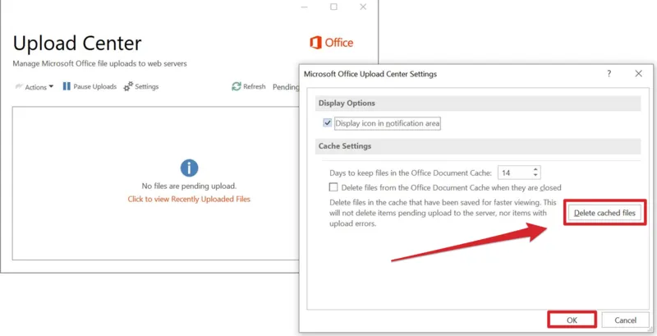The height and width of the screenshot is (336, 657).
Task: Click the Refresh icon
Action: [237, 86]
